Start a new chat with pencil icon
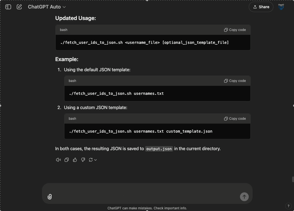The width and height of the screenshot is (294, 211). coord(19,7)
